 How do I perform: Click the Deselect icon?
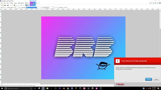tap(18, 5)
